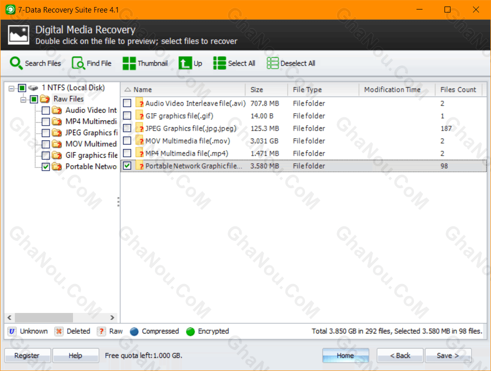Viewport: 491px width, 371px height.
Task: Click the '187' files count cell
Action: pyautogui.click(x=446, y=128)
